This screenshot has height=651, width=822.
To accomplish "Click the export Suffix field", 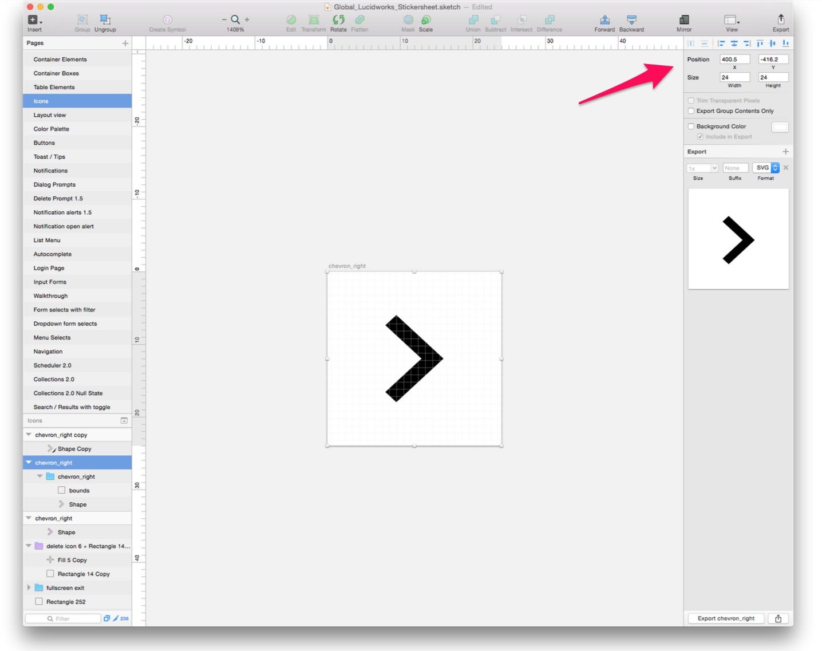I will (736, 168).
